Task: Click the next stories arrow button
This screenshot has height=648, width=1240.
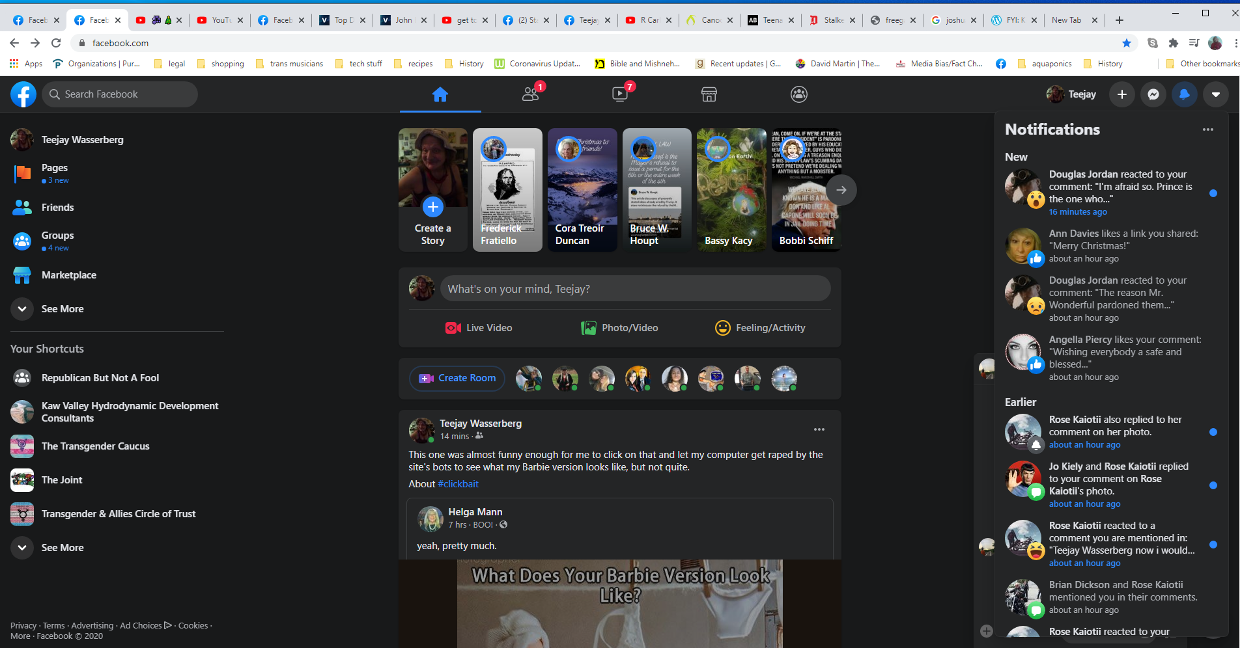Action: (841, 190)
